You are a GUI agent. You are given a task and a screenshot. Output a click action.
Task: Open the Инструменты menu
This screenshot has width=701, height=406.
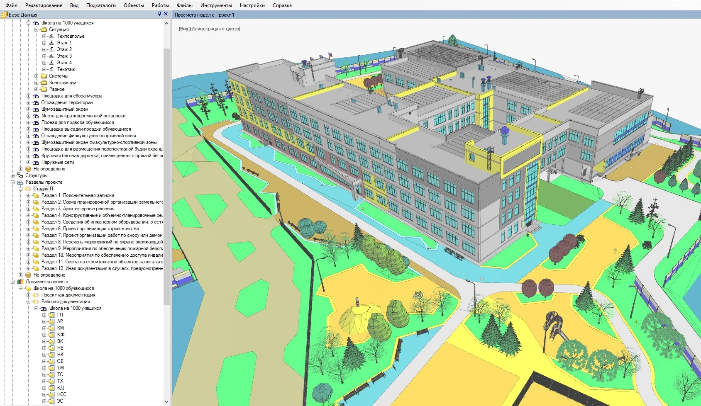[x=216, y=5]
